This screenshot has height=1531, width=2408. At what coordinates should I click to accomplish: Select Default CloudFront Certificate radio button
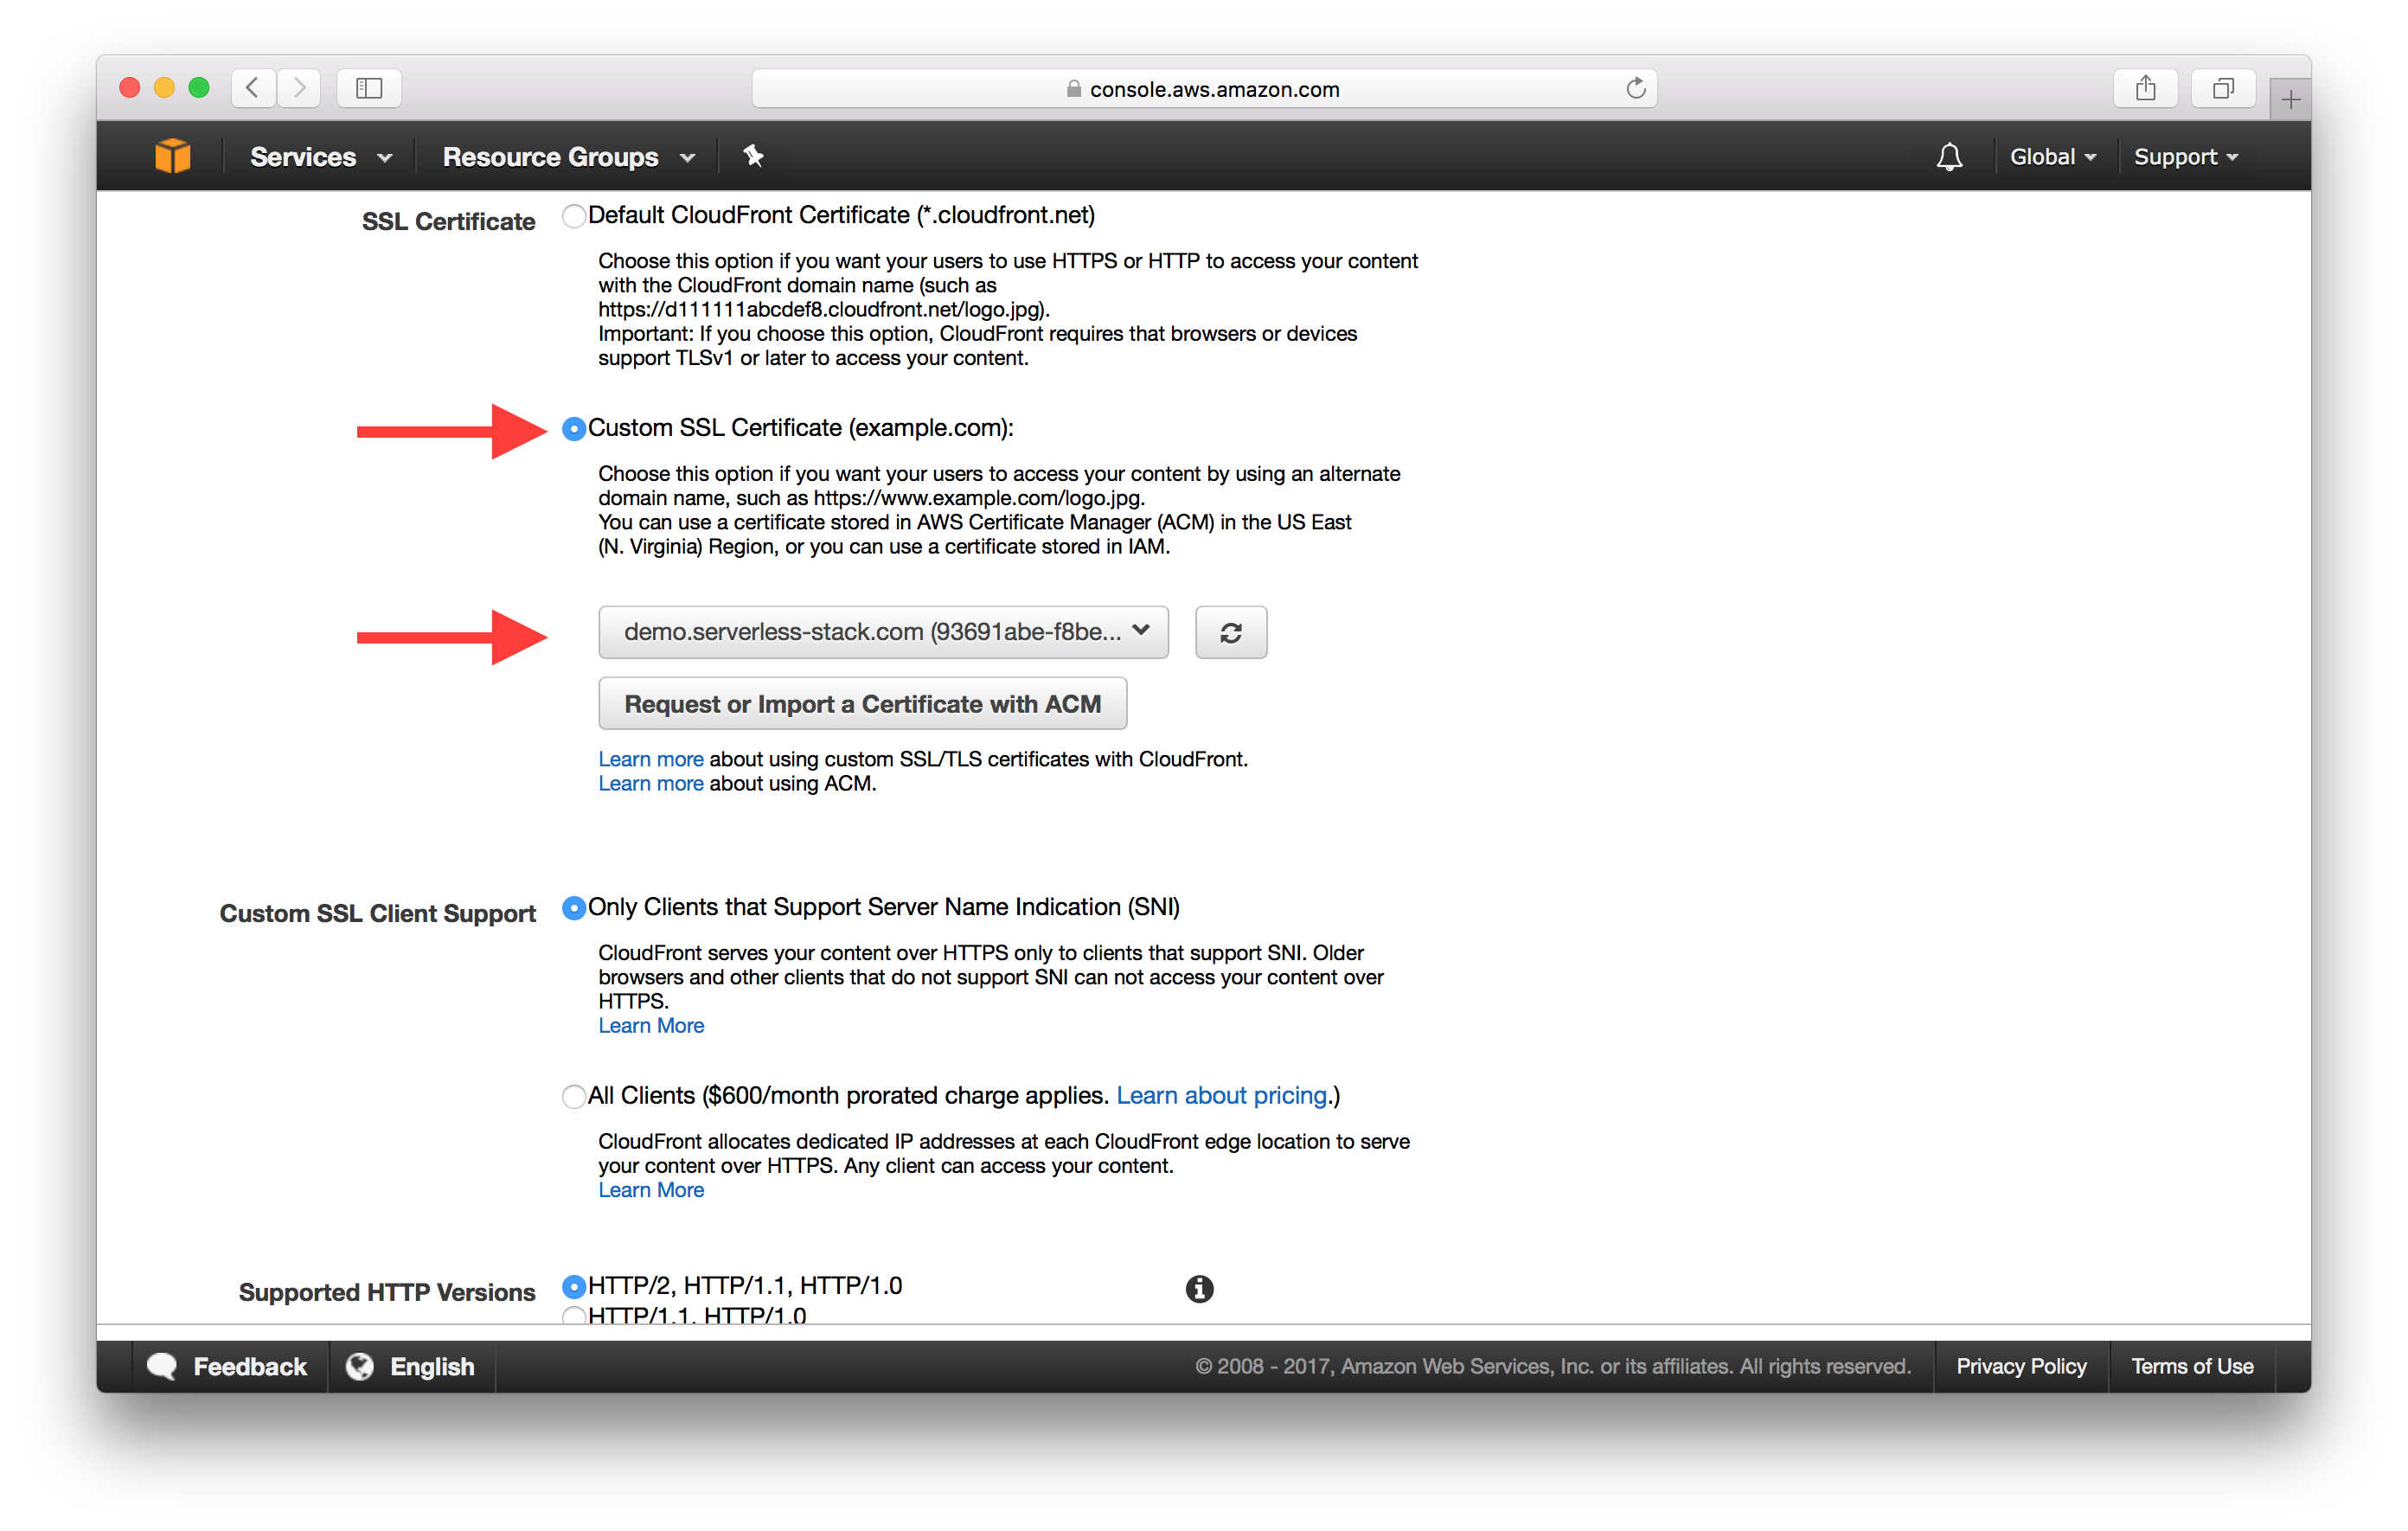573,215
